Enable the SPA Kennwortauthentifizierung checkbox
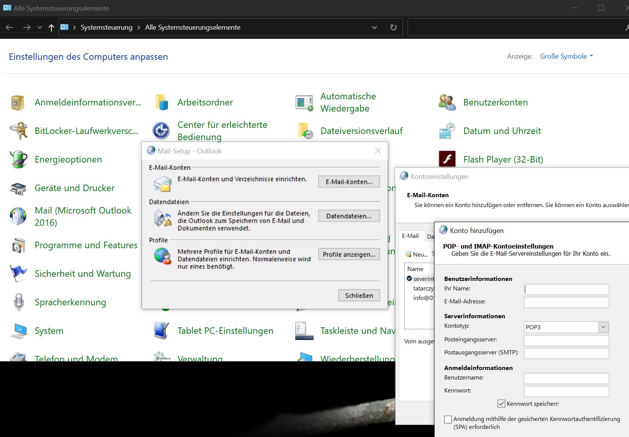Screen dimensions: 629x437 tap(448, 419)
